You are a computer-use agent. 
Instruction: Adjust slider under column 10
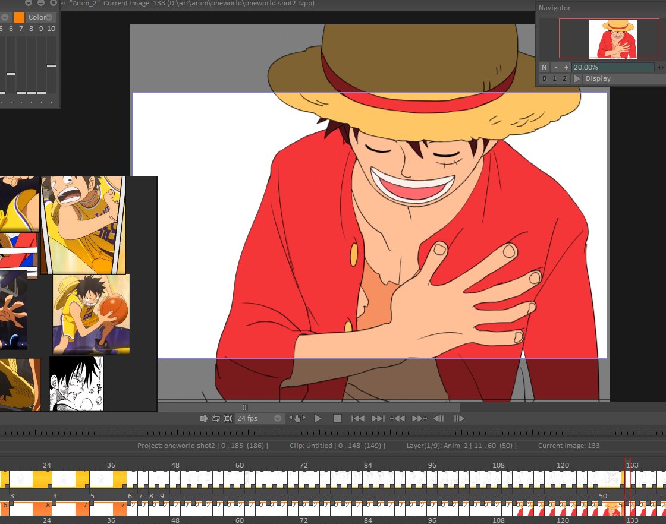point(51,65)
